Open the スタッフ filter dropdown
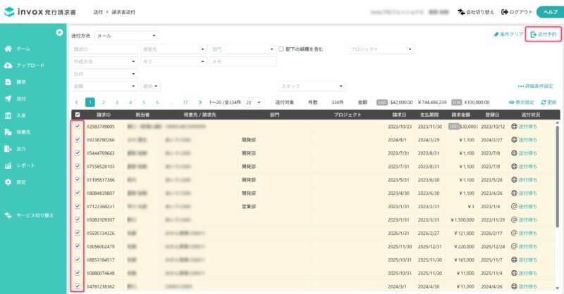Viewport: 564px width, 294px height. (312, 86)
